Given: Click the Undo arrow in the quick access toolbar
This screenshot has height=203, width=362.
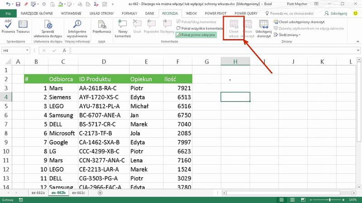Looking at the screenshot, I should click(x=8, y=4).
